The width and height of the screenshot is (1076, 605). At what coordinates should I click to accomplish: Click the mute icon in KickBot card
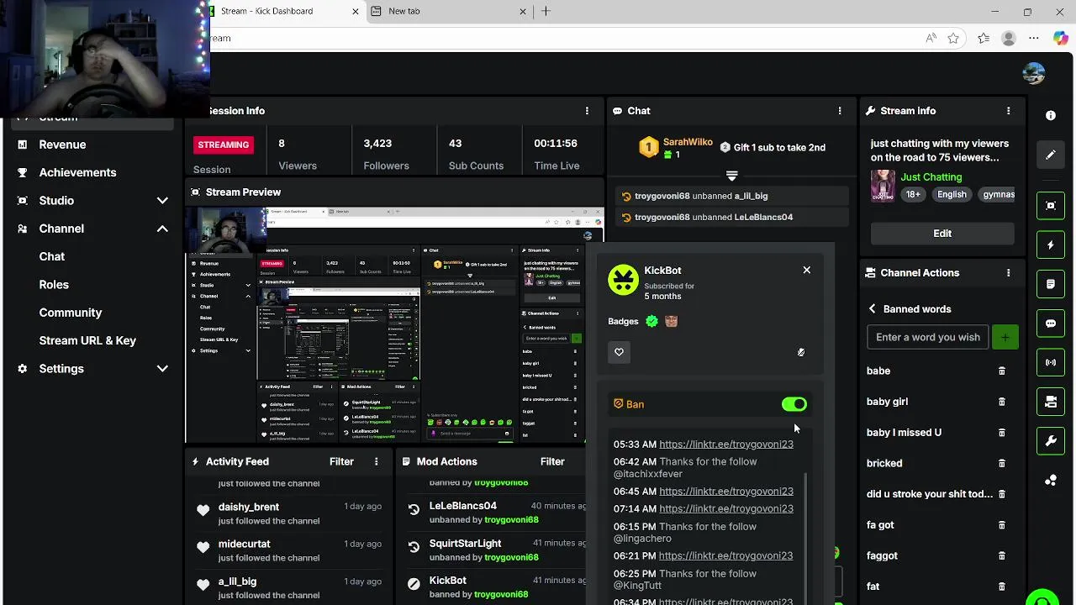800,352
